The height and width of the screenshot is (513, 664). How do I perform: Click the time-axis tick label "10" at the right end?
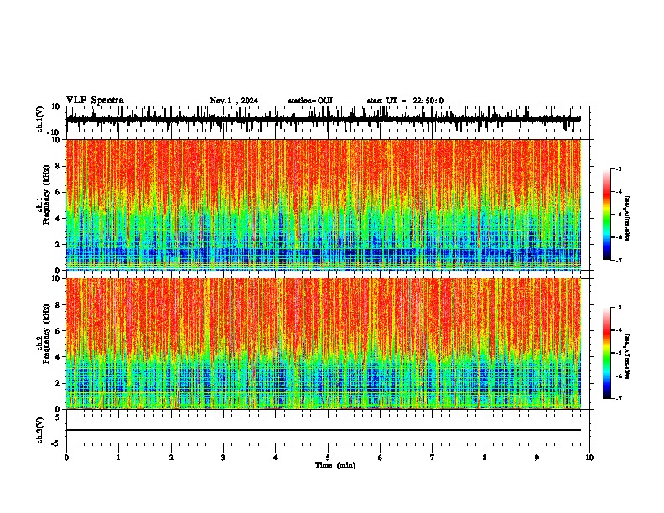coord(589,458)
